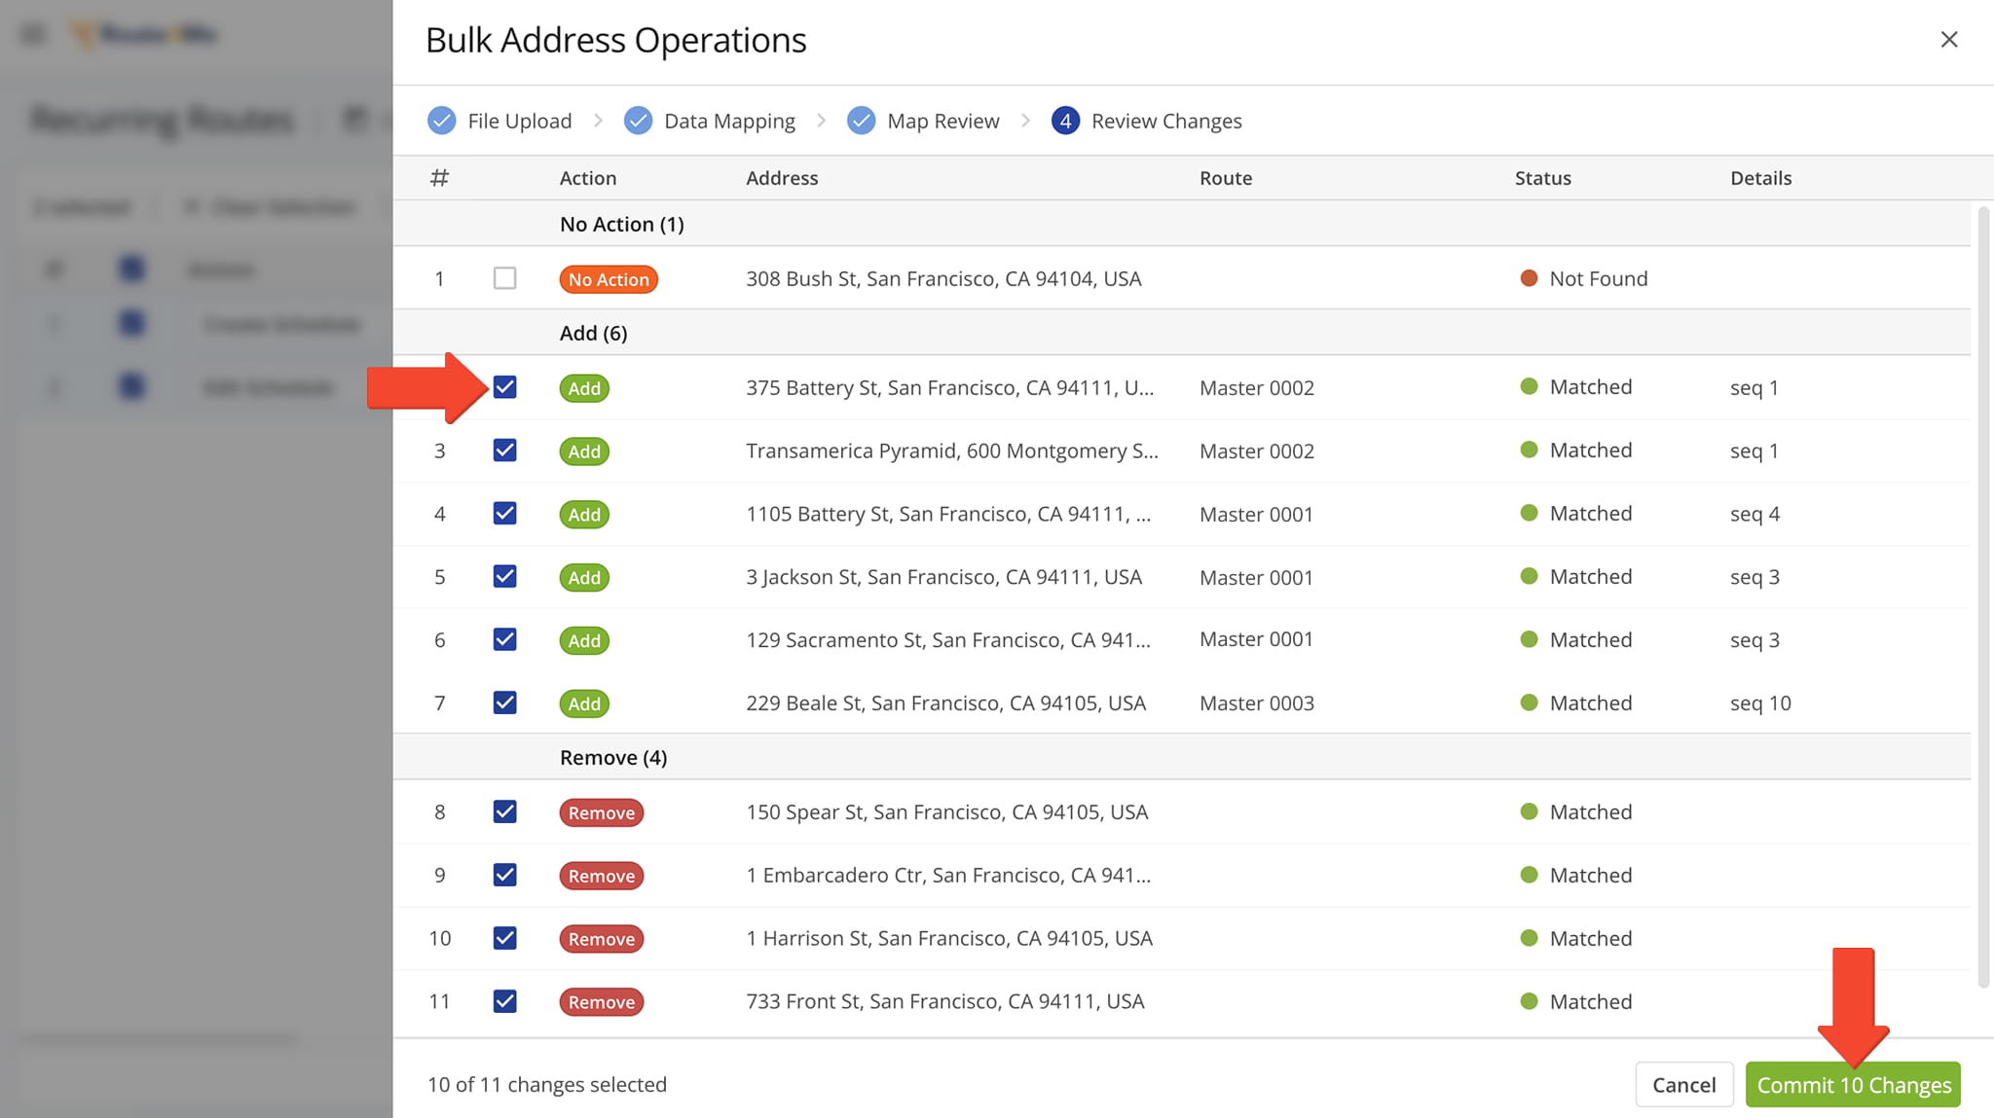The width and height of the screenshot is (1994, 1118).
Task: Click the green Matched dot for 1 Embarcadero Ctr
Action: (1529, 875)
